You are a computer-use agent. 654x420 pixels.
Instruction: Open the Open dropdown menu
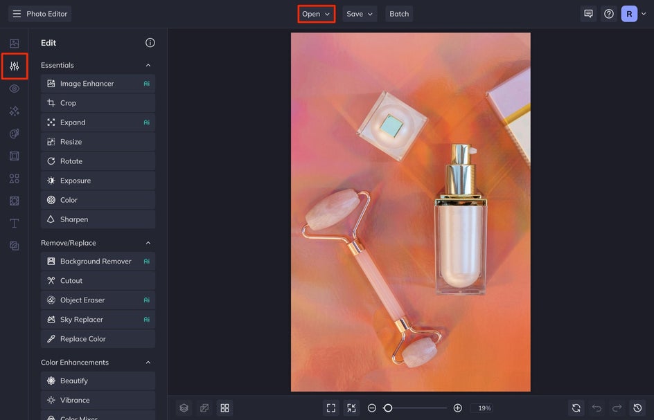(x=316, y=14)
